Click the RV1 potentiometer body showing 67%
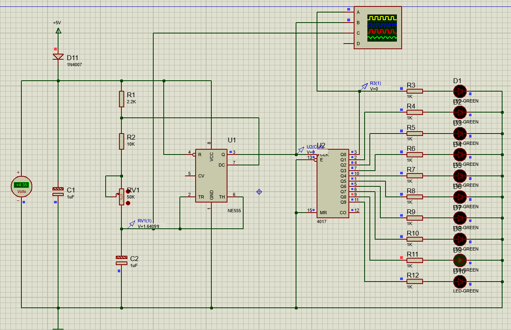This screenshot has width=511, height=330. (x=121, y=197)
